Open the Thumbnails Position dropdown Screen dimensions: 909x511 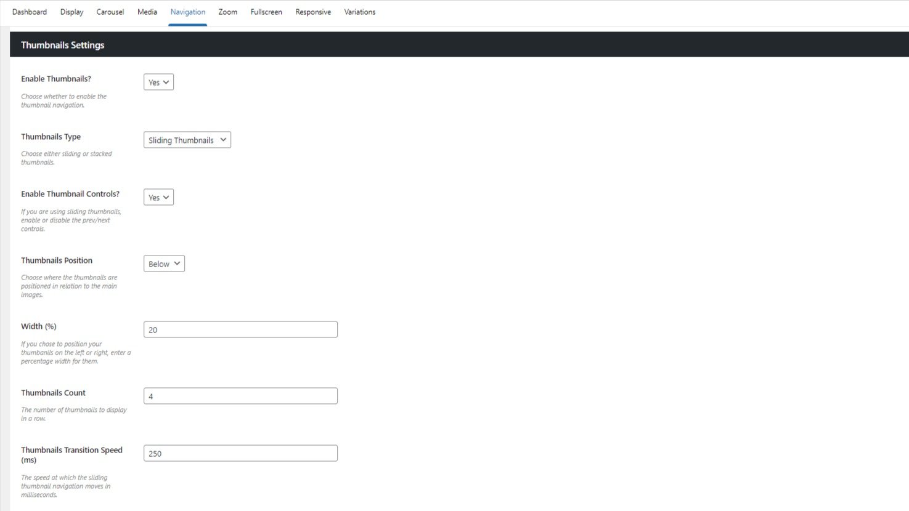[163, 263]
